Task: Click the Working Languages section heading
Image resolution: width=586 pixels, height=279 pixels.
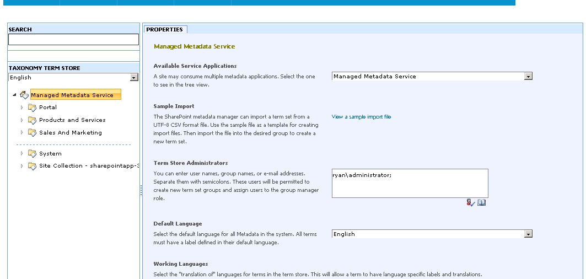Action: (180, 264)
